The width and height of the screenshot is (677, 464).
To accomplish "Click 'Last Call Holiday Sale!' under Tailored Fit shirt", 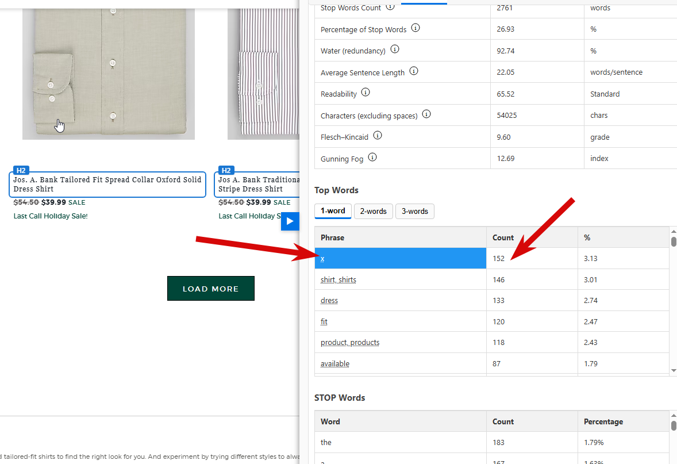I will [51, 216].
